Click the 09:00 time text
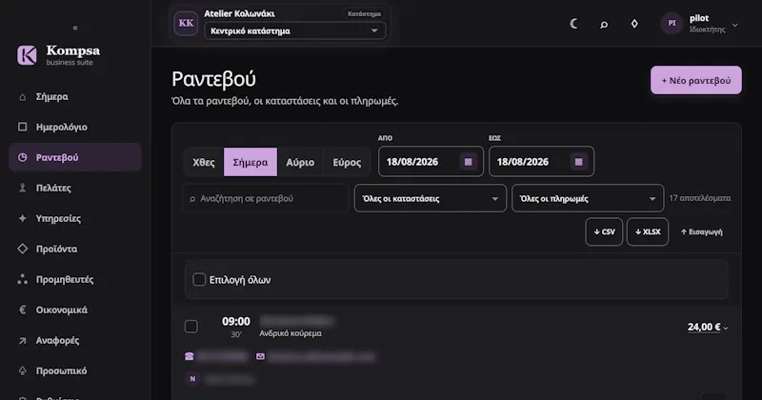762x400 pixels. [236, 321]
